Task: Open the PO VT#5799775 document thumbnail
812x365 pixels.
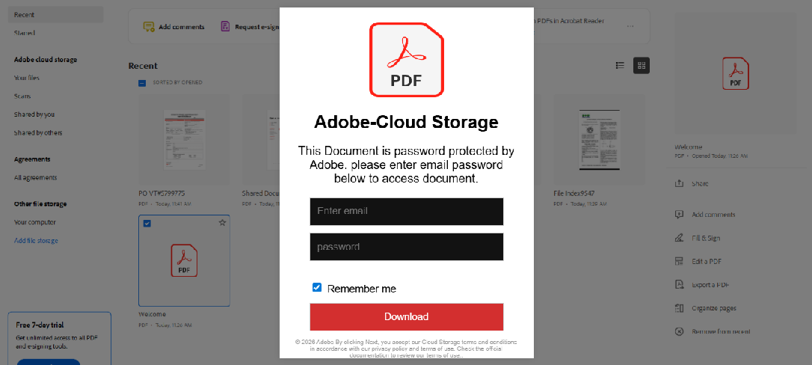Action: point(185,139)
